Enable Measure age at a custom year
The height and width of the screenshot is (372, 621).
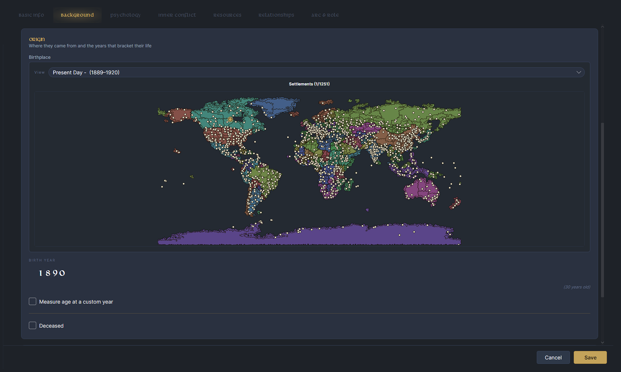coord(32,301)
